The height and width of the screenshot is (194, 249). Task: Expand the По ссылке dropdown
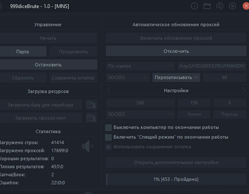[140, 66]
